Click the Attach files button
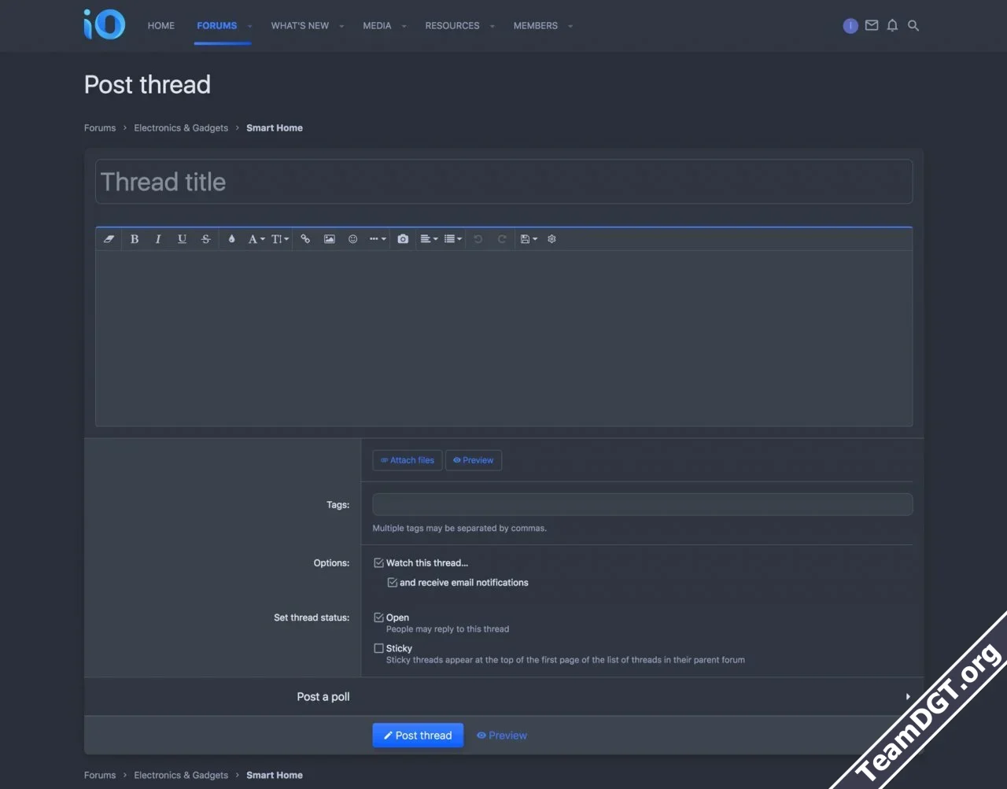1007x789 pixels. (x=408, y=460)
